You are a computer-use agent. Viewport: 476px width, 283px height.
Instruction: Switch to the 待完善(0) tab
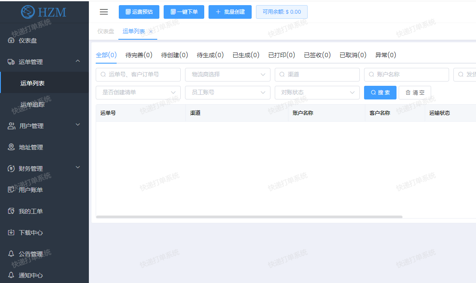[x=139, y=55]
